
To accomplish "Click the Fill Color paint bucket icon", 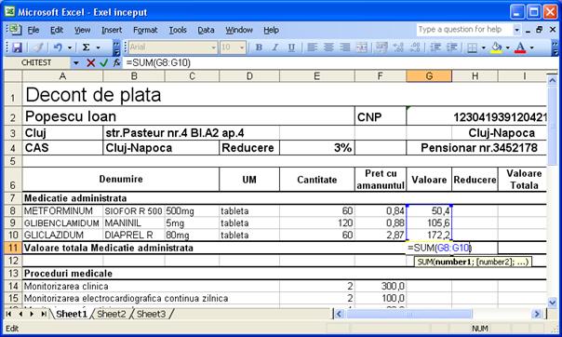I will pyautogui.click(x=497, y=47).
